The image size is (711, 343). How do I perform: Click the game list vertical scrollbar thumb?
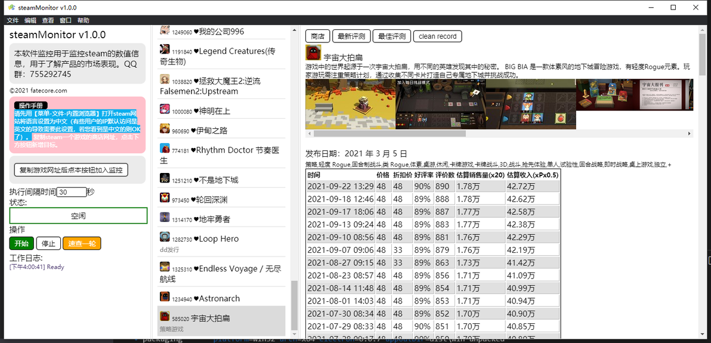pos(295,305)
